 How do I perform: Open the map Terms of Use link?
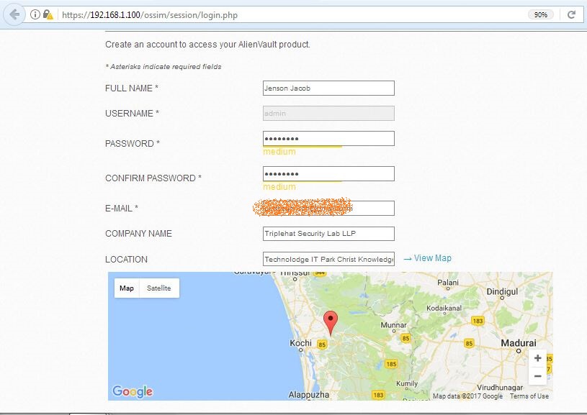(529, 396)
